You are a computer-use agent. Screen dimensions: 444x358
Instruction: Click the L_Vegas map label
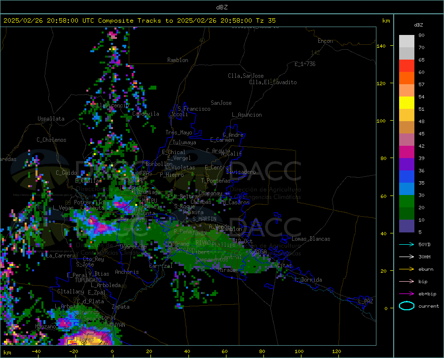(63, 208)
